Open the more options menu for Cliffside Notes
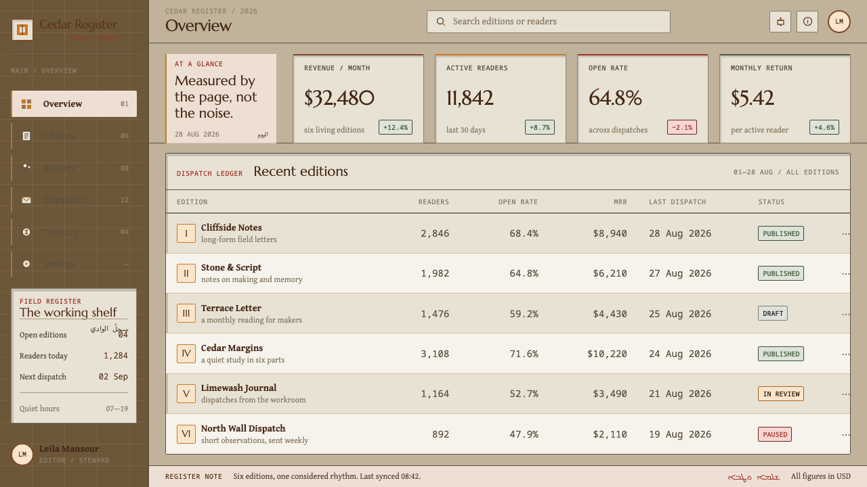 (x=845, y=234)
